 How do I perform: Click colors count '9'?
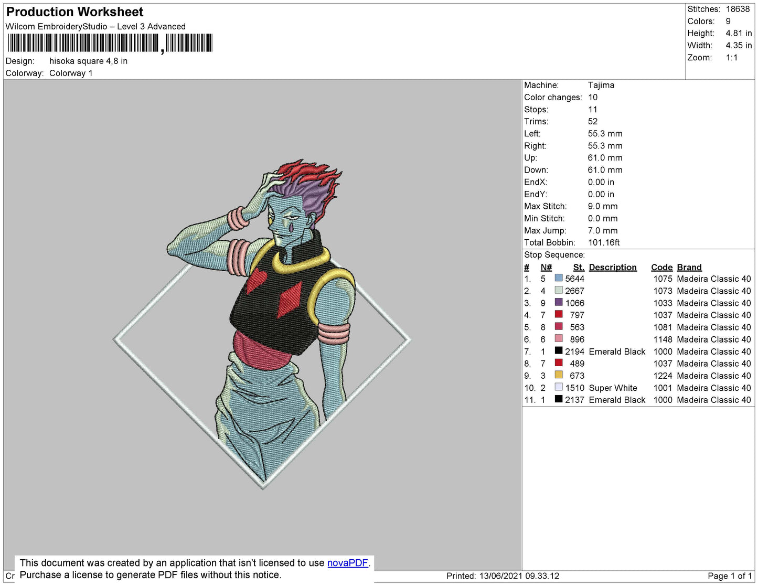[x=728, y=21]
